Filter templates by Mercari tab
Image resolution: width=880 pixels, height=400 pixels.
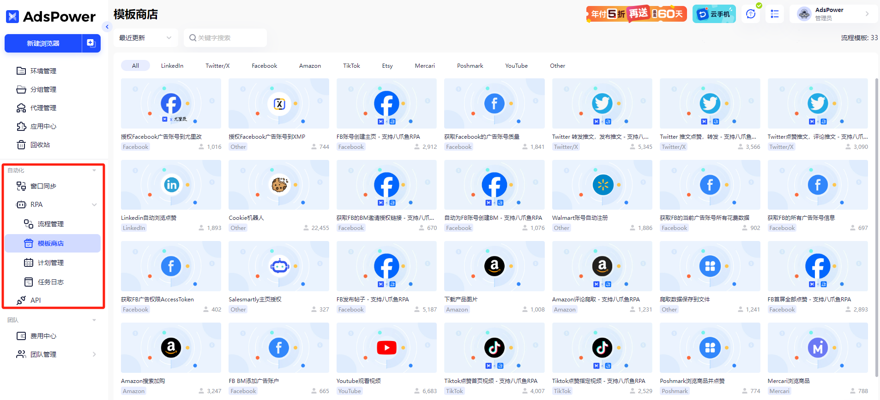tap(425, 65)
